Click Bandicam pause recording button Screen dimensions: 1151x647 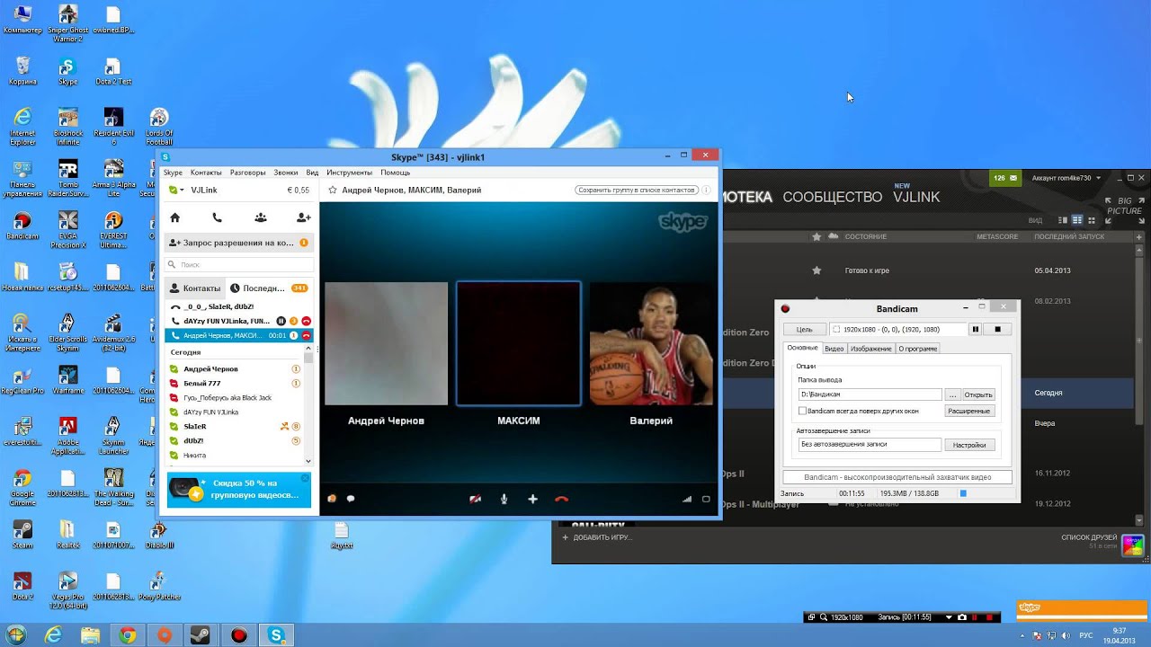point(975,330)
